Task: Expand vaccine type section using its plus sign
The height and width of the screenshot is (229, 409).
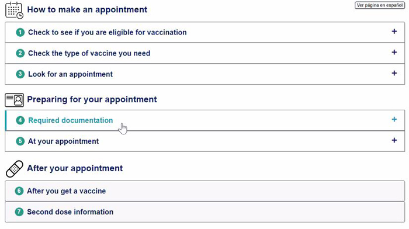Action: pos(394,53)
